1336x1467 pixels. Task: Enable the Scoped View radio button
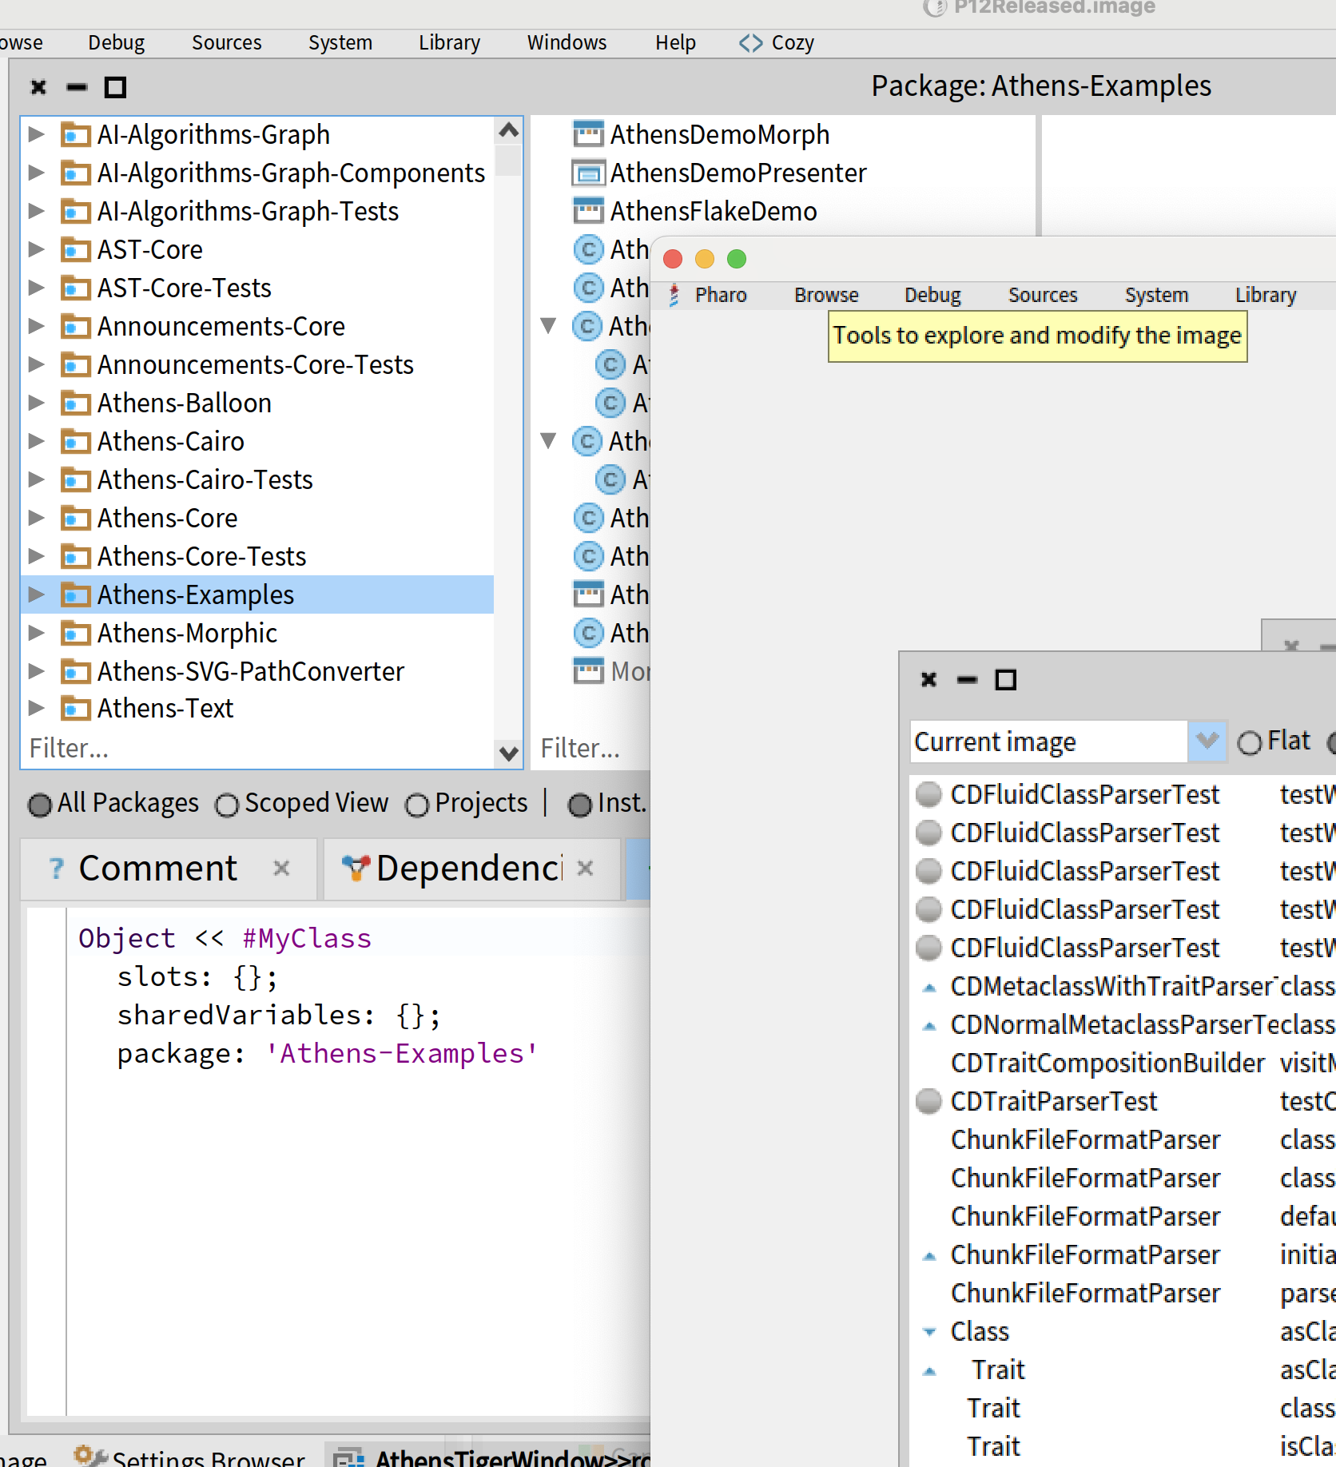(x=227, y=805)
